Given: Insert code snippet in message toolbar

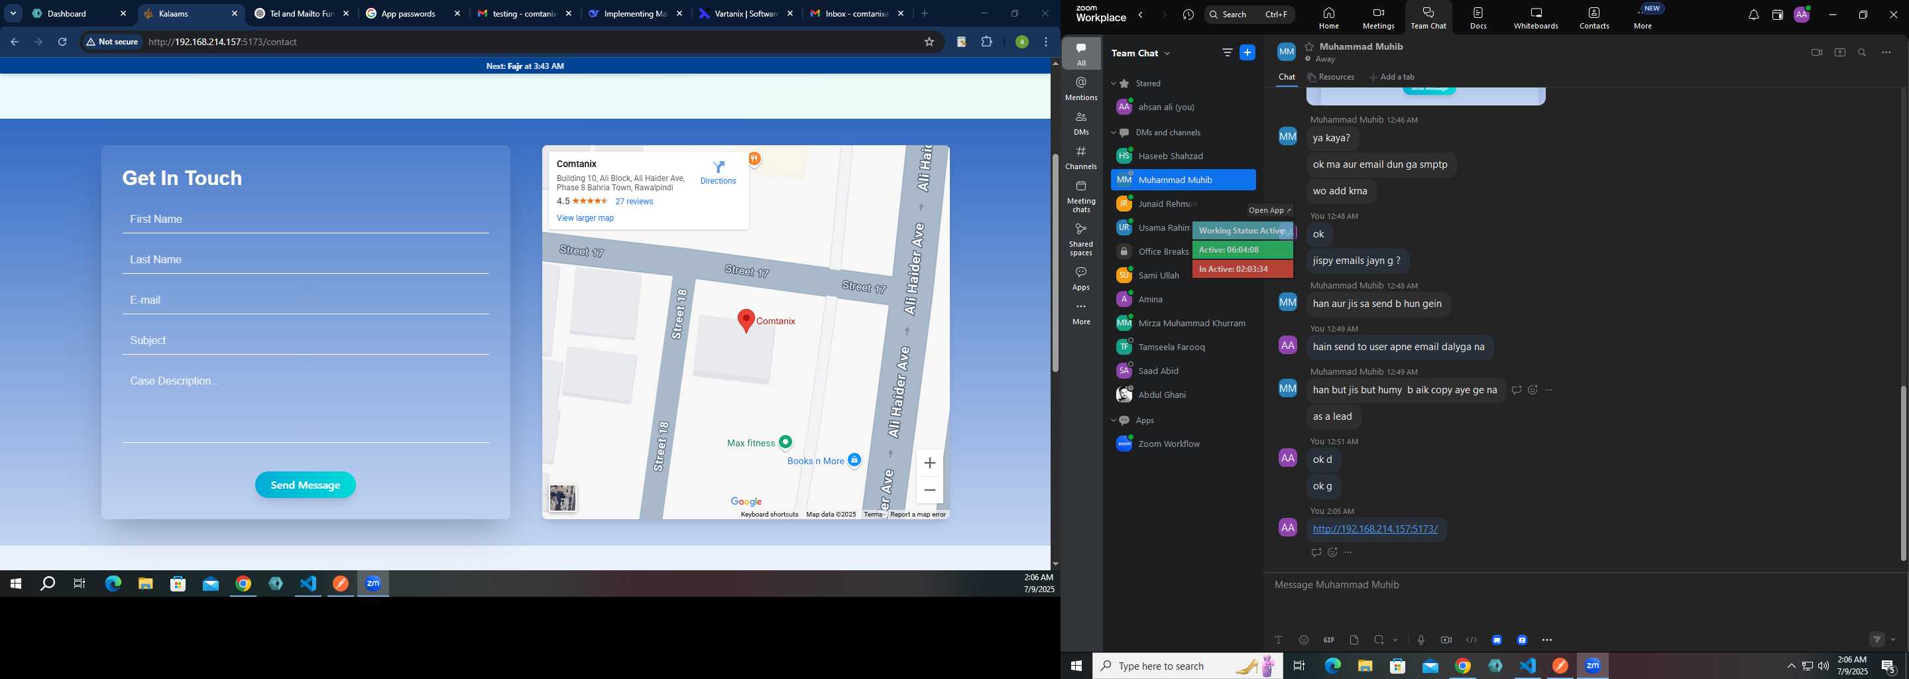Looking at the screenshot, I should (1471, 640).
